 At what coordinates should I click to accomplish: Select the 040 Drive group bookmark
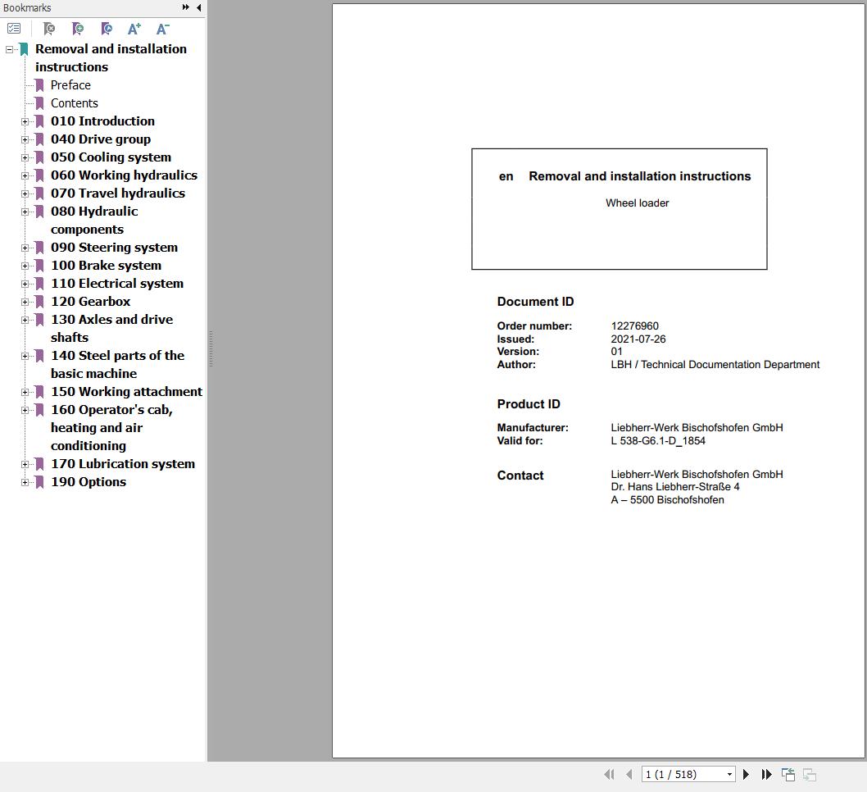(101, 139)
